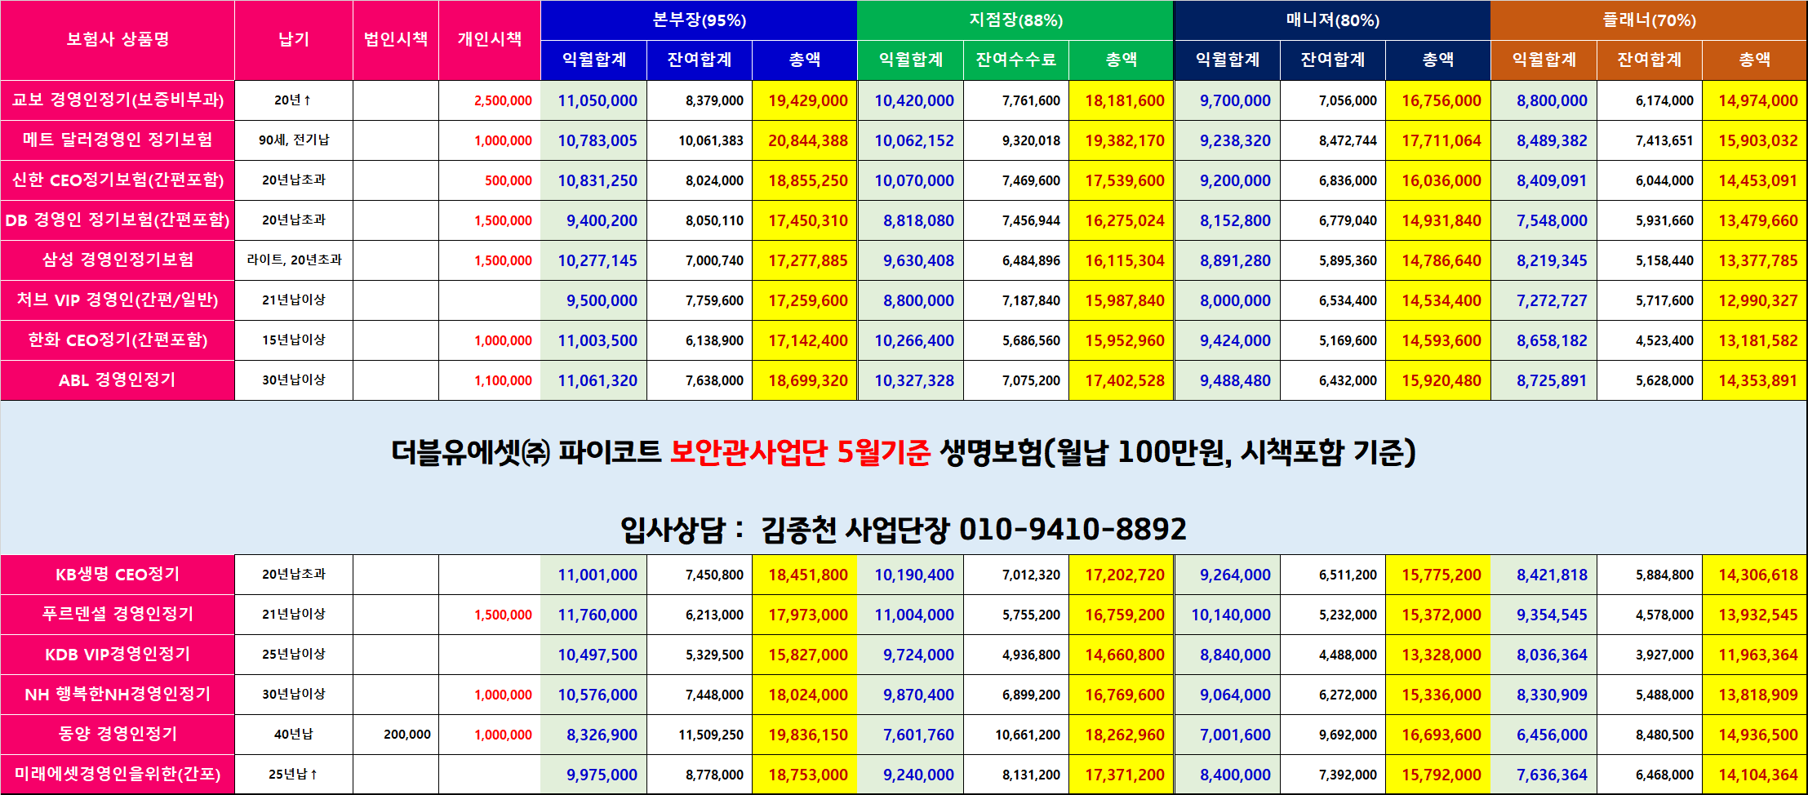
Task: Click the '15년납이상' payment term cell
Action: tap(294, 340)
